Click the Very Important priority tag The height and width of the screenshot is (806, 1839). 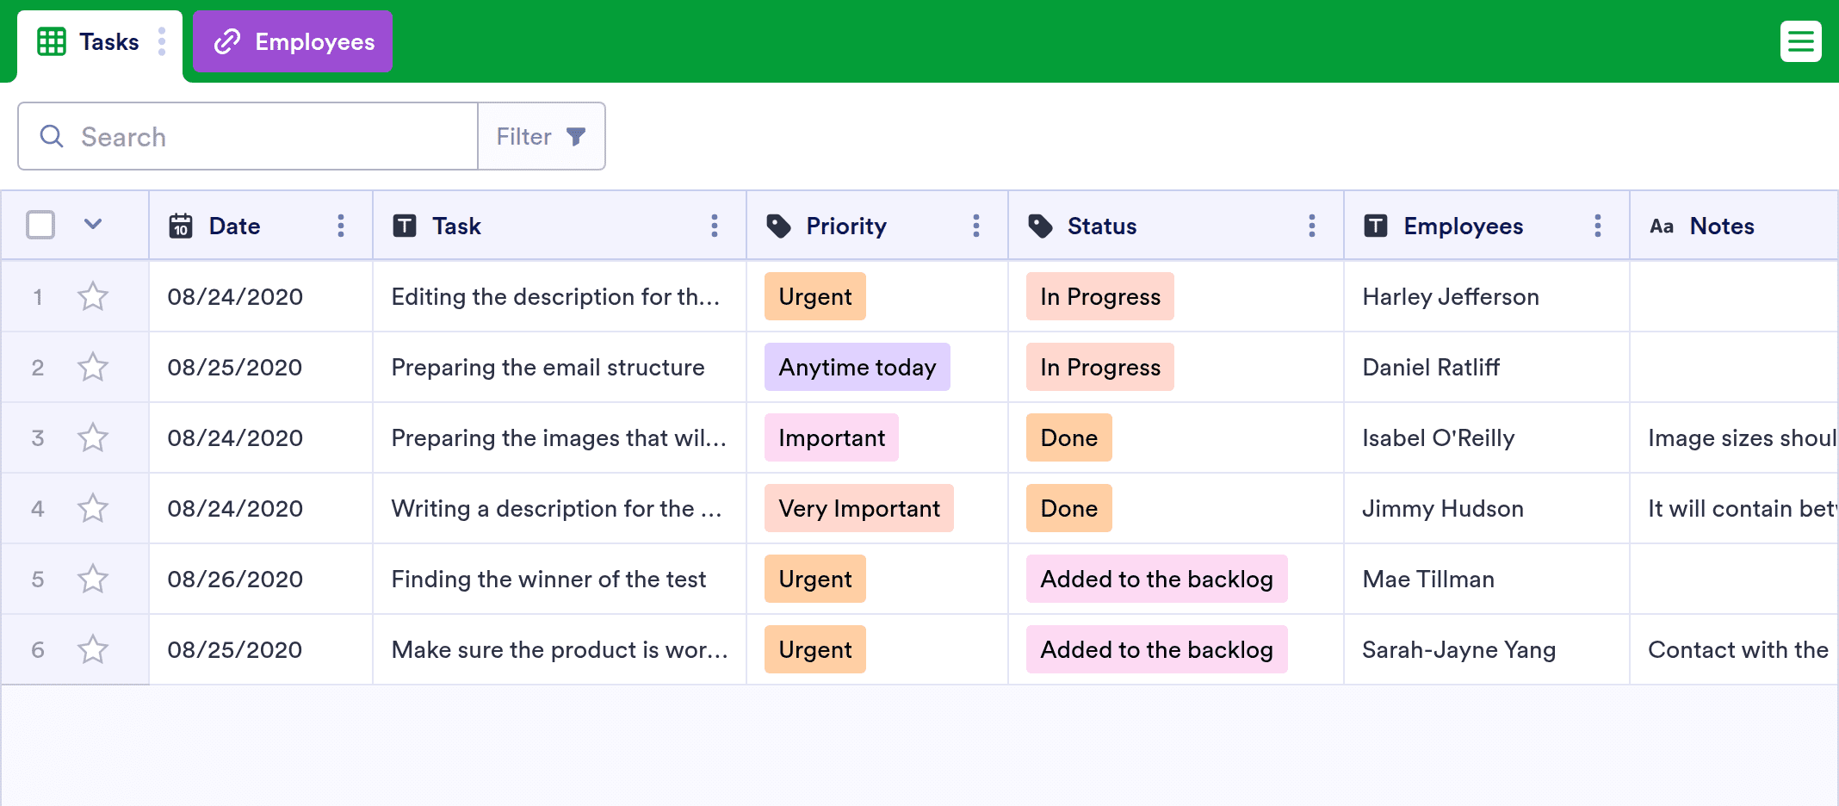(x=858, y=509)
